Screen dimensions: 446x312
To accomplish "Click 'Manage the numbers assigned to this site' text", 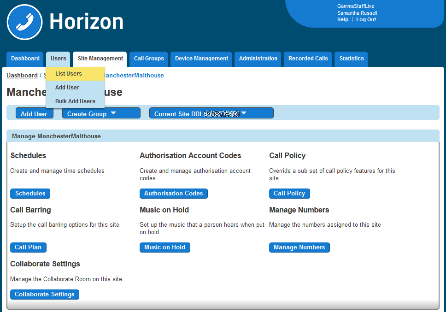I will point(325,225).
